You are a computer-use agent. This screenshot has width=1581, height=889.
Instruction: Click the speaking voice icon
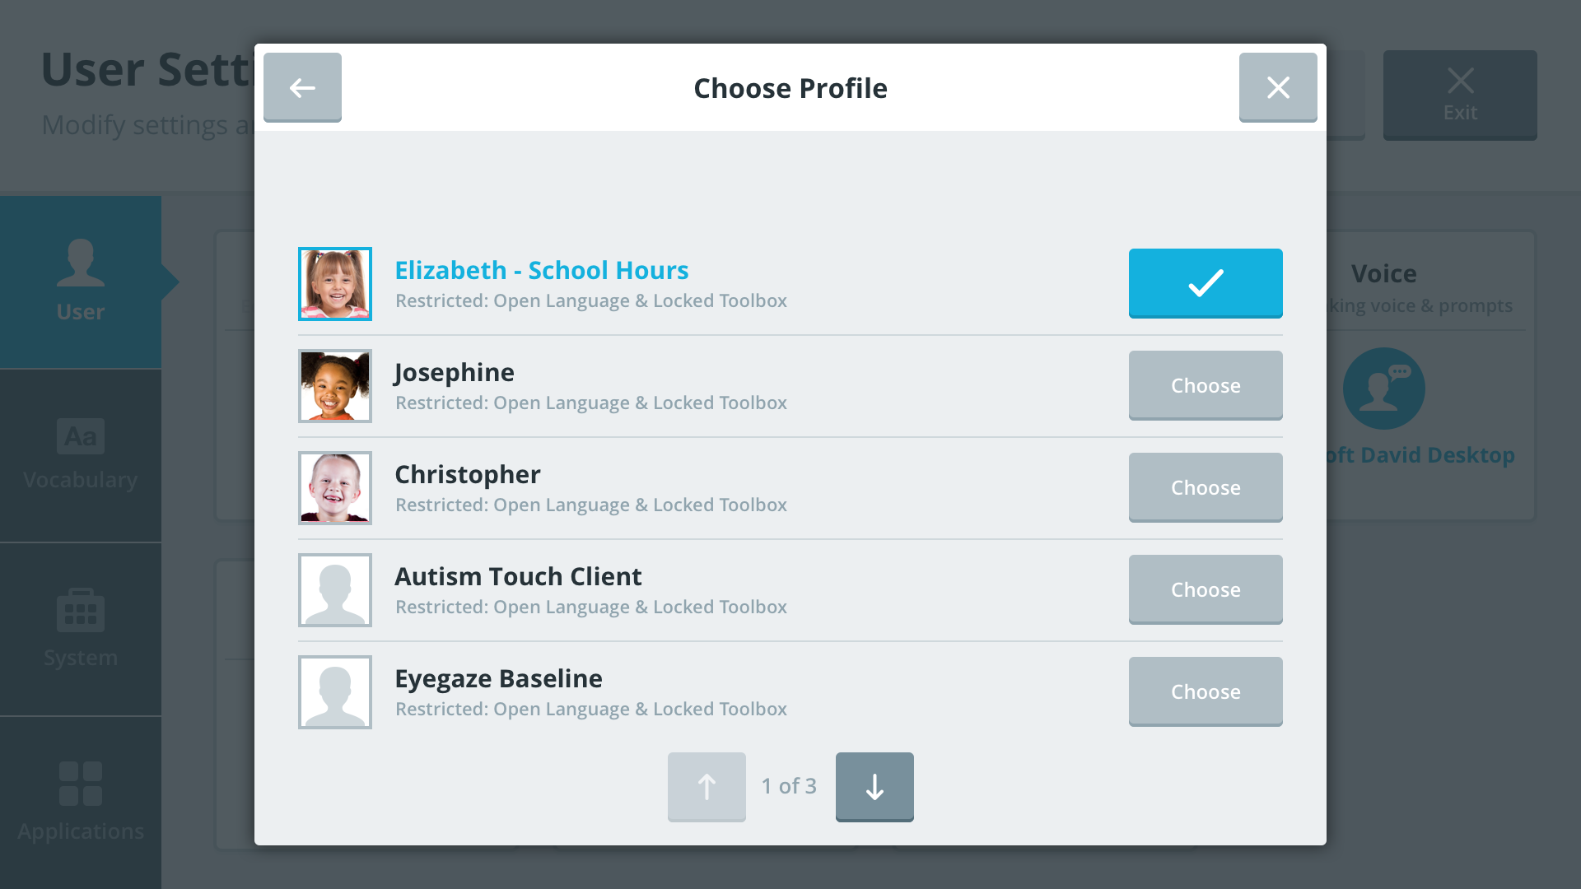(1383, 389)
